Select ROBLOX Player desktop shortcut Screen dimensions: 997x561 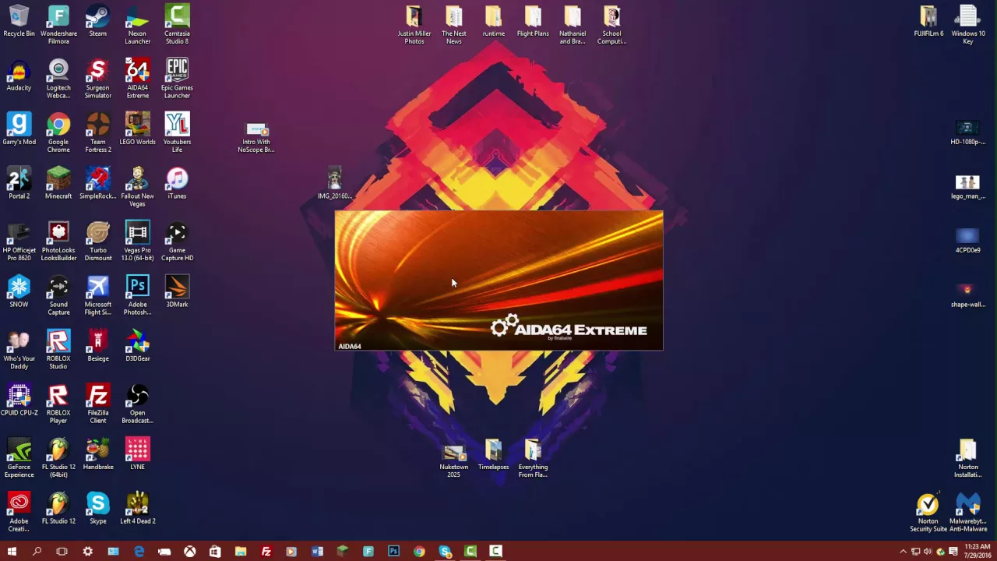coord(58,404)
